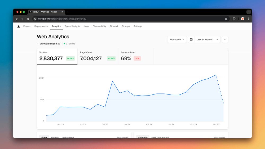Viewport: 265px width, 149px height.
Task: Click the Jul '23 x-axis label
Action: 83,124
